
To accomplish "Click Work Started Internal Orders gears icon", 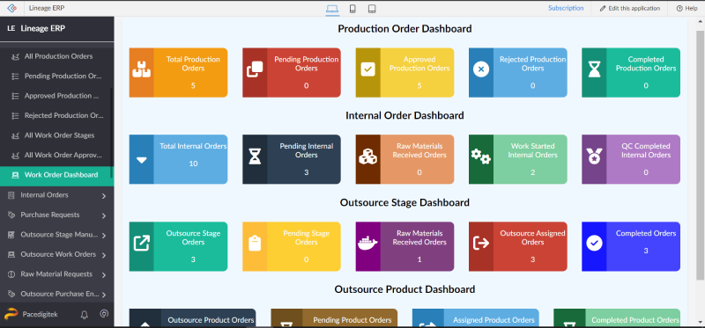I will (x=480, y=157).
